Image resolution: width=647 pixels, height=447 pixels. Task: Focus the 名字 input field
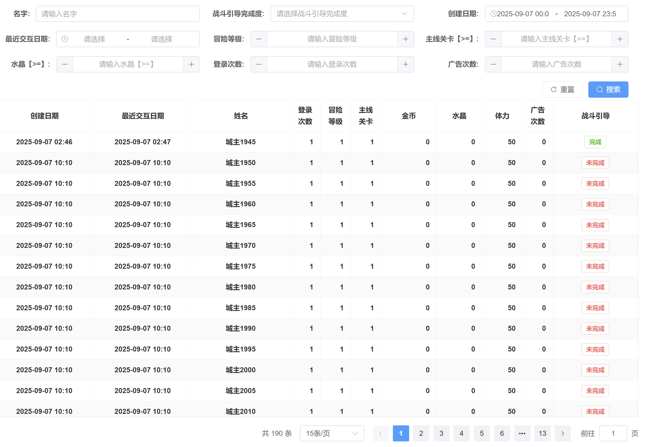tap(118, 14)
